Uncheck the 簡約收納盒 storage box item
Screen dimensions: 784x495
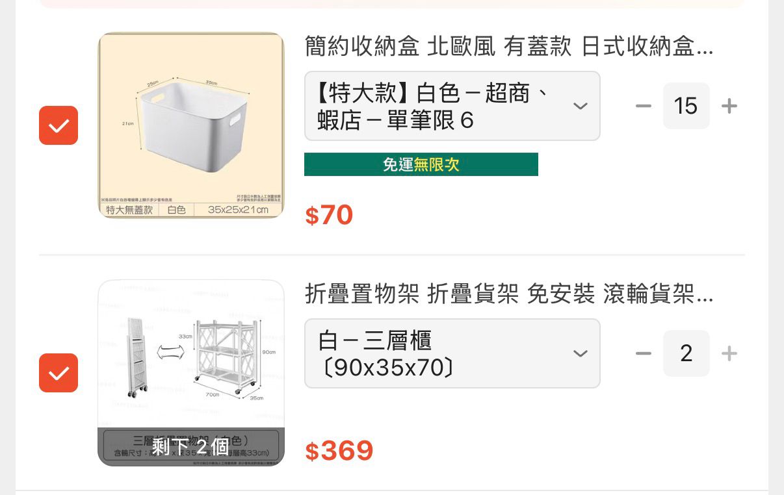(x=59, y=125)
